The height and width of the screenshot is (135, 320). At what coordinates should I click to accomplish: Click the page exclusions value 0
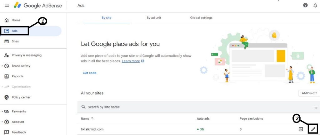coord(241,129)
